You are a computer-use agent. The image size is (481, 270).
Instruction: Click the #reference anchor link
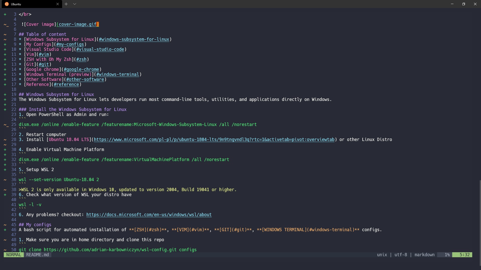point(66,84)
